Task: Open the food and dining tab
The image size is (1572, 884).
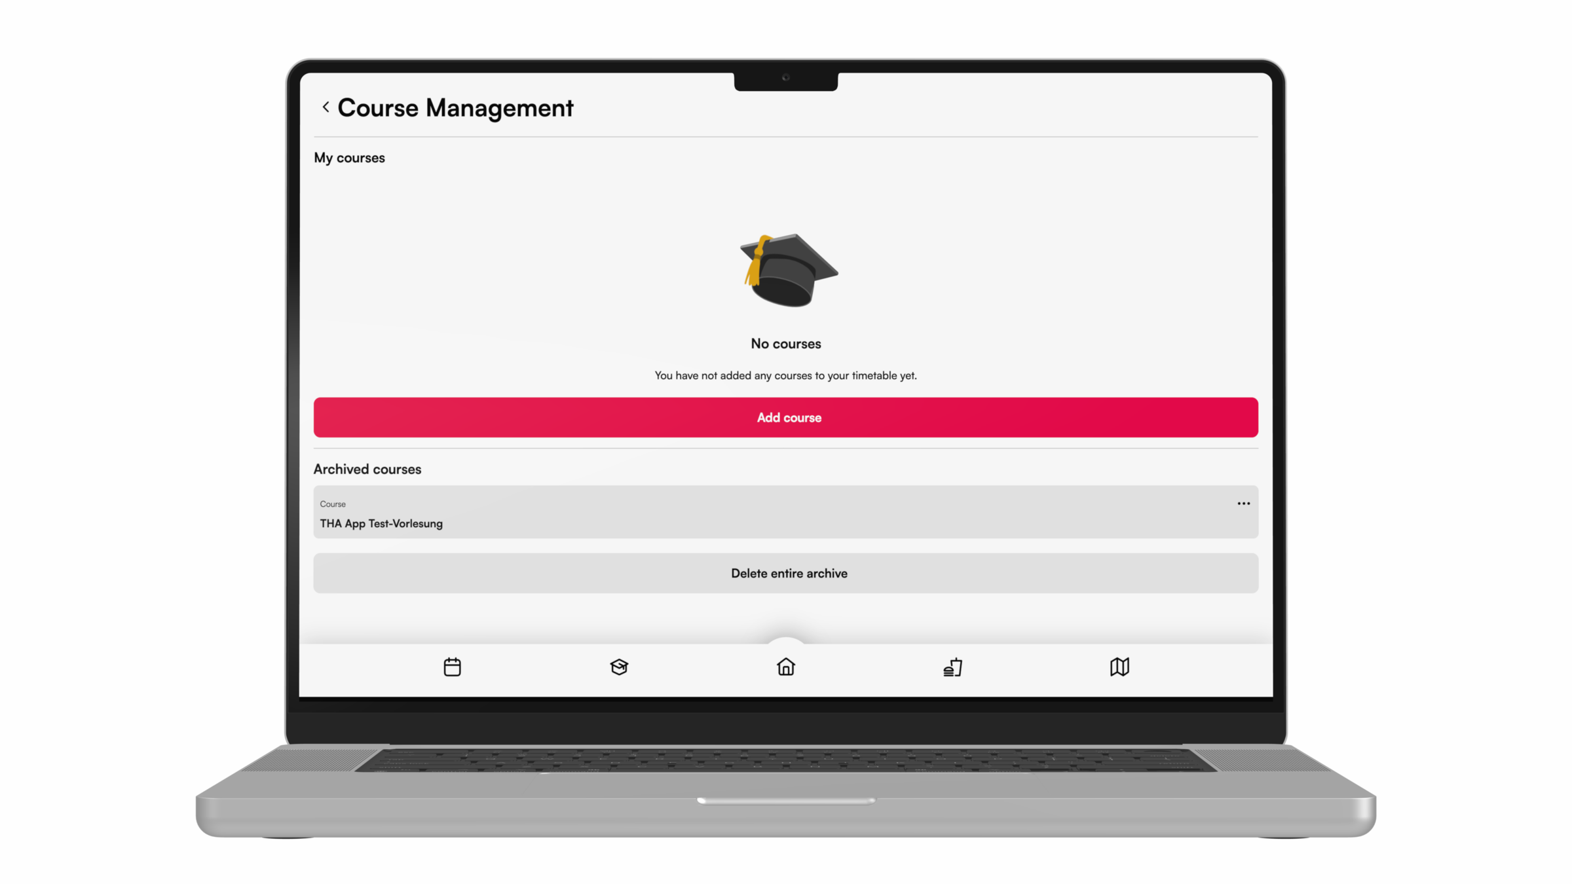Action: 952,667
